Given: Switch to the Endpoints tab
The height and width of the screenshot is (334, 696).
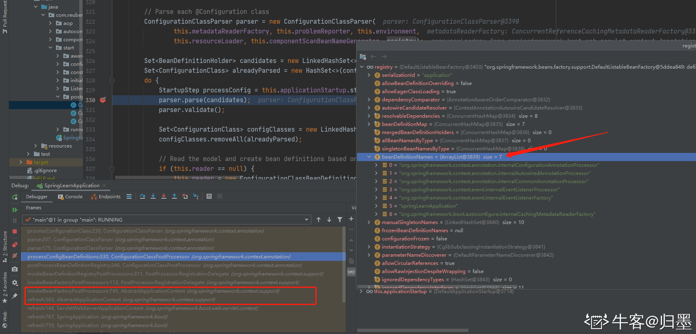Looking at the screenshot, I should click(106, 197).
